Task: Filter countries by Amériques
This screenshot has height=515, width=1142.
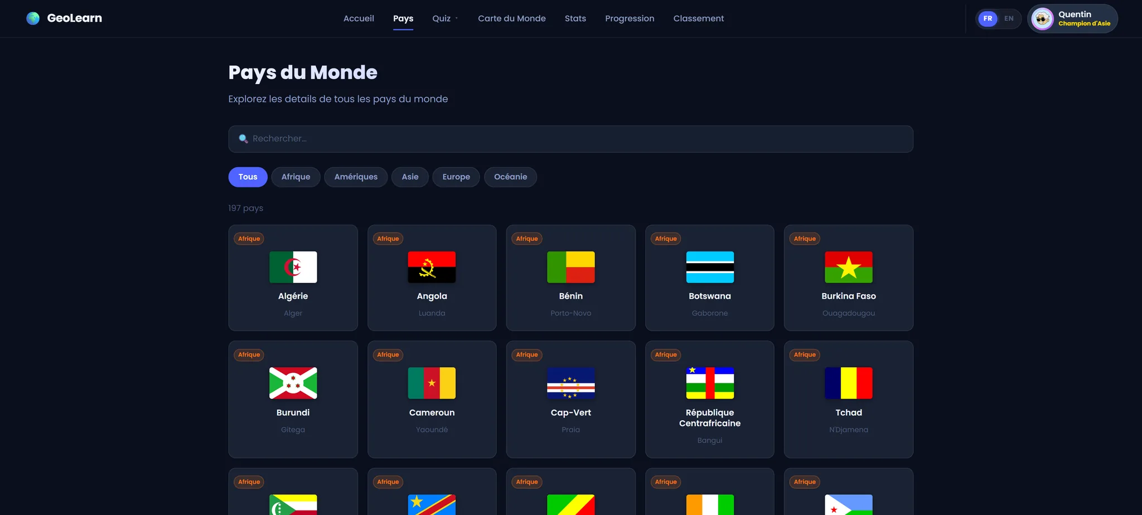Action: (x=356, y=177)
